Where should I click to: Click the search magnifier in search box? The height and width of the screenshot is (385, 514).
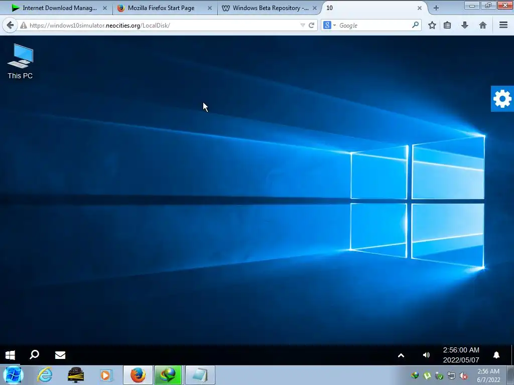(x=415, y=25)
